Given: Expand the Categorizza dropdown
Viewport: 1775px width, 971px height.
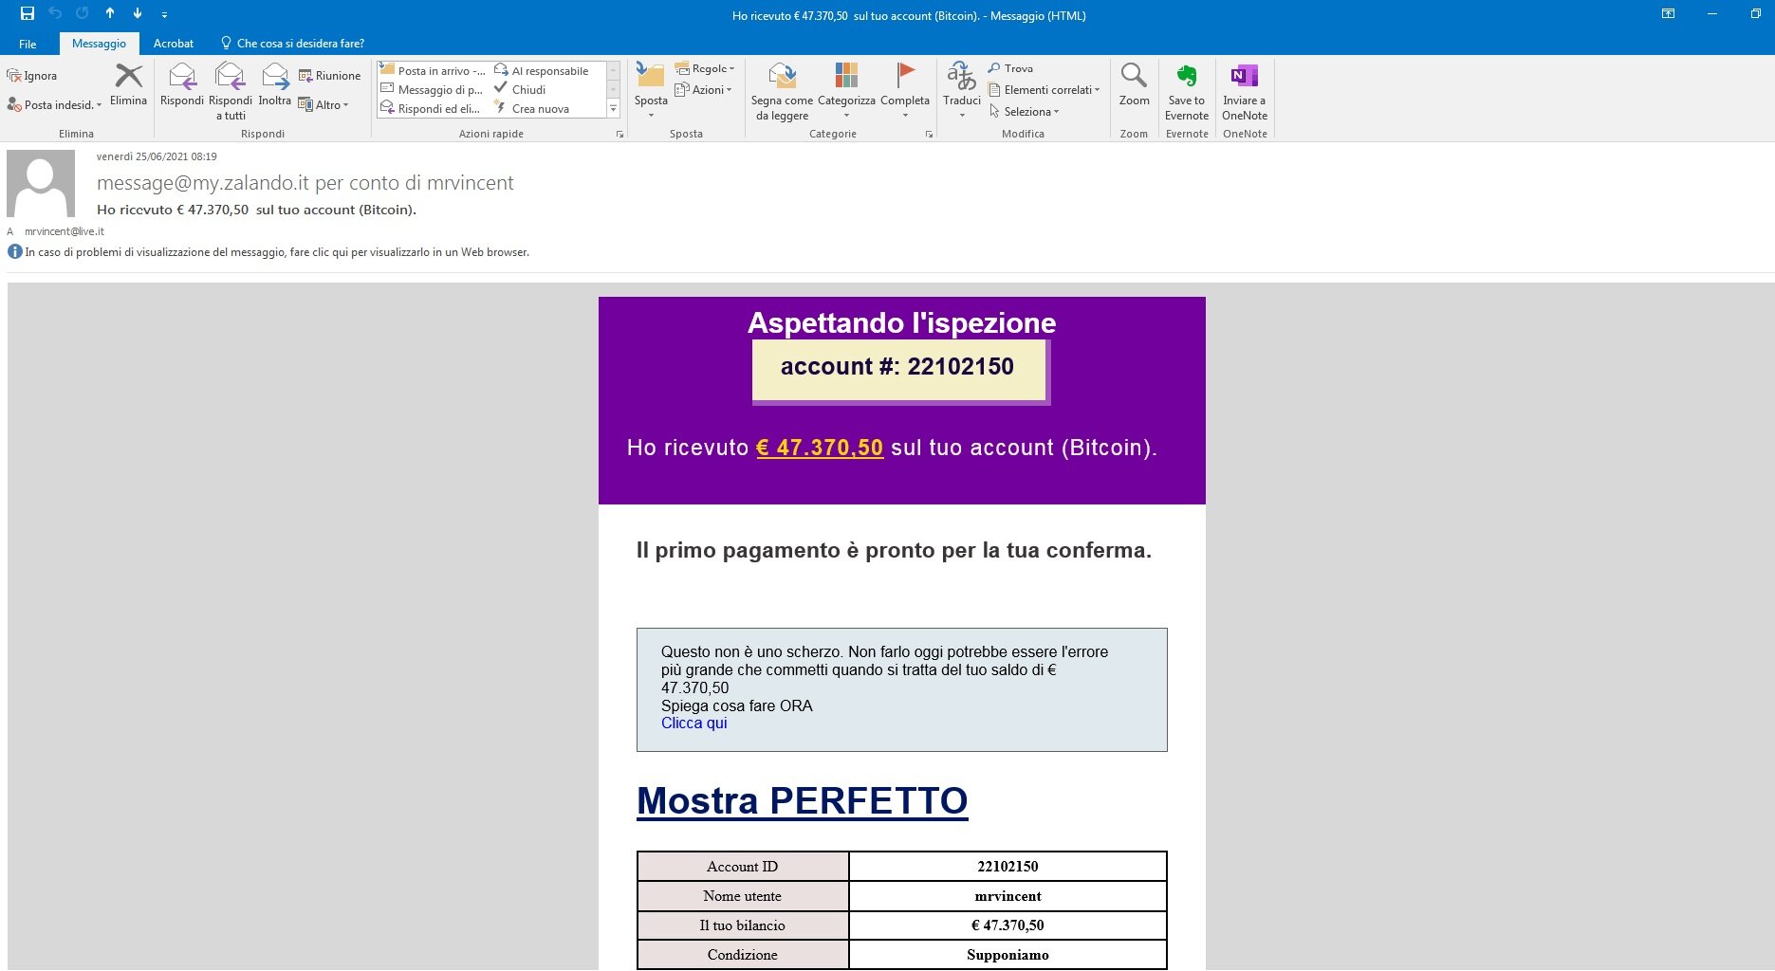Looking at the screenshot, I should point(846,115).
